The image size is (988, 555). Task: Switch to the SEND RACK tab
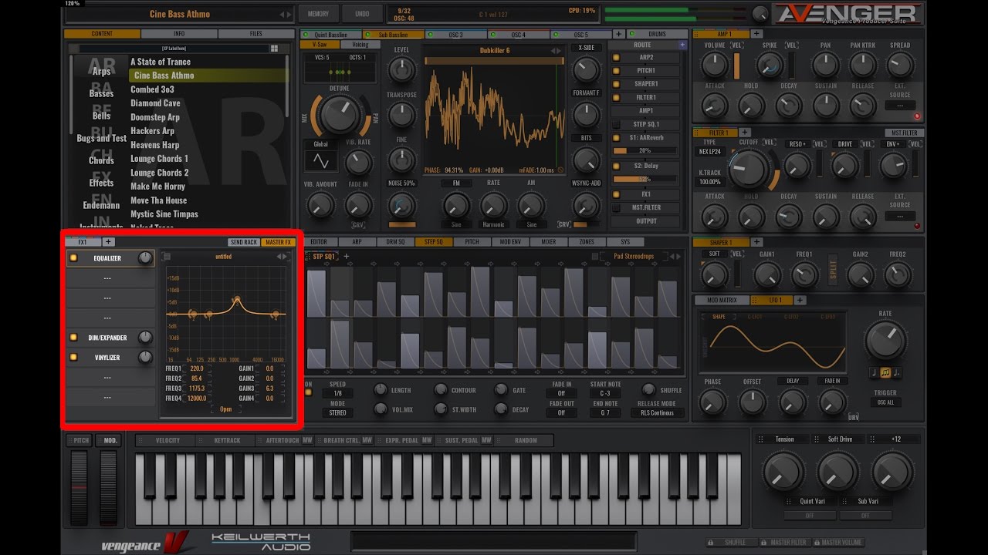coord(244,242)
